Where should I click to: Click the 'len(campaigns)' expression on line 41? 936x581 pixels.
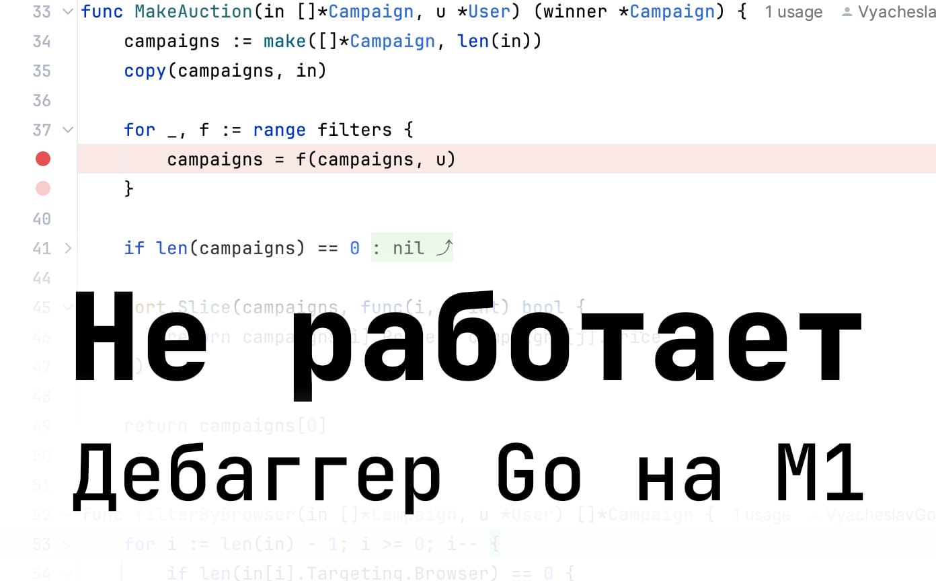(x=231, y=248)
